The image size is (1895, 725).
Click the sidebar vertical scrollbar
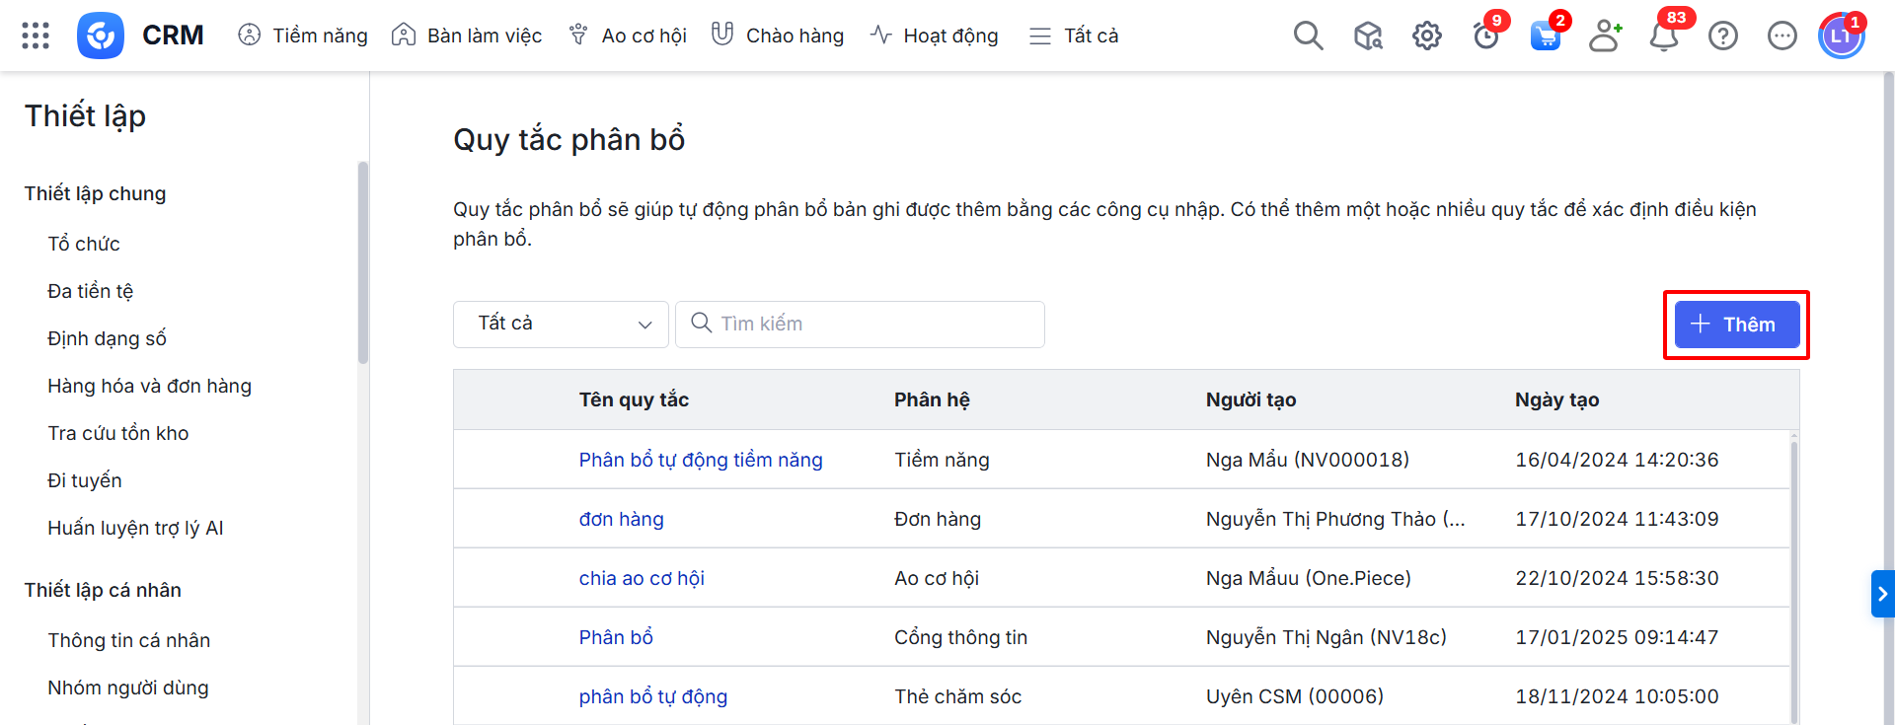coord(363,264)
